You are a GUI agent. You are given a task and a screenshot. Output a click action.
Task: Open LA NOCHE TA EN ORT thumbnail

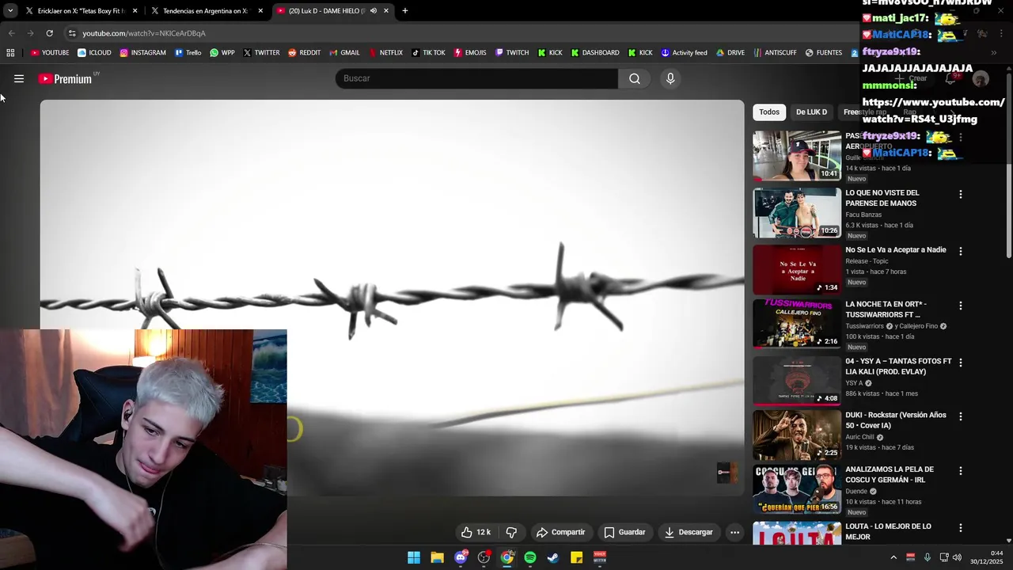797,323
